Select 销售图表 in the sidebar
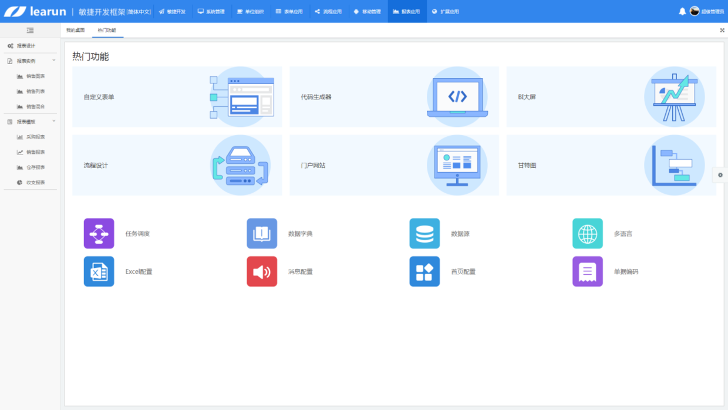This screenshot has height=410, width=728. coord(35,76)
